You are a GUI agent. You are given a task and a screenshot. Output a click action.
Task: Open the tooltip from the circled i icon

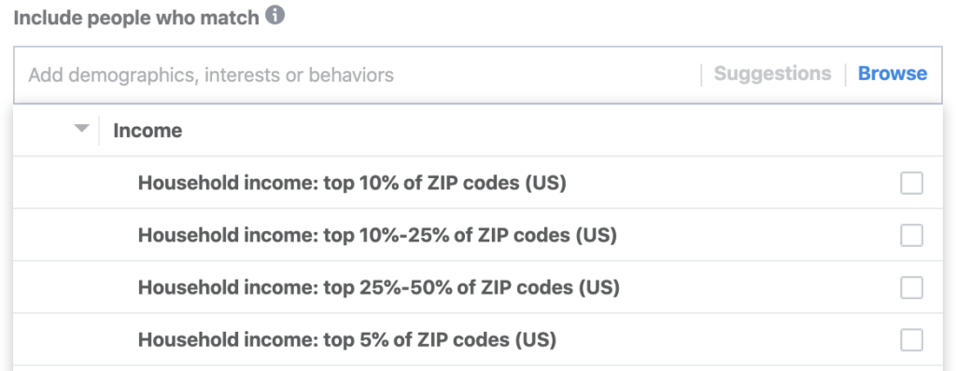pos(275,16)
